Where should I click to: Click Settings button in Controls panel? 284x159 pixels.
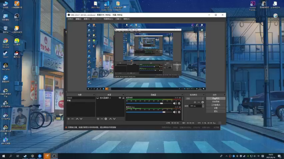[215, 108]
